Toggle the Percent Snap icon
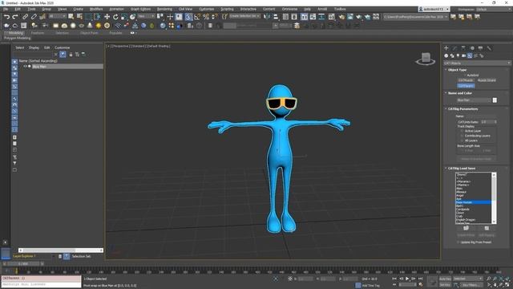Viewport: 513px width, 289px height. click(x=206, y=17)
